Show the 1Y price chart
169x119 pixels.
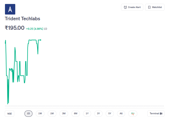[x=87, y=113]
